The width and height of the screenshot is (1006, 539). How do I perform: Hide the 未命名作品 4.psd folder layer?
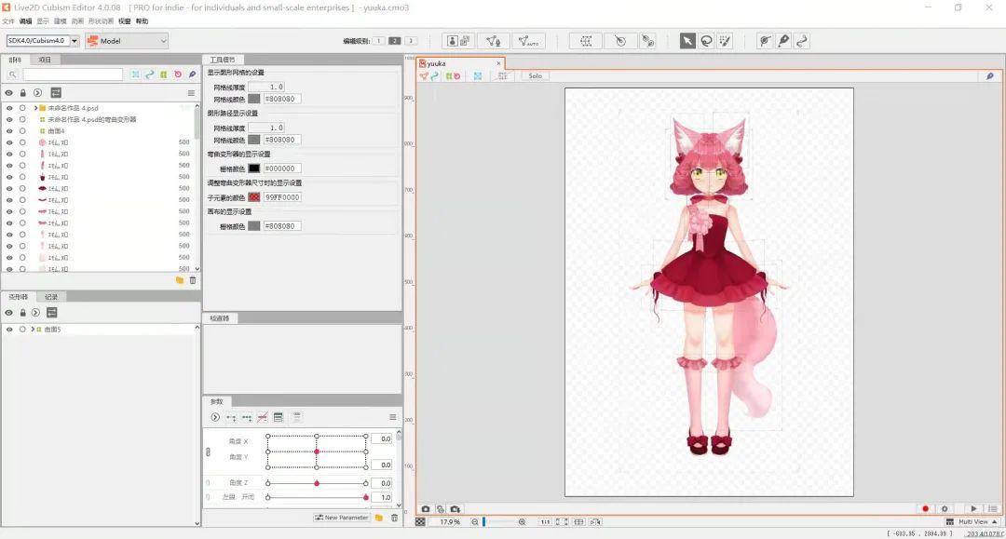click(x=8, y=108)
